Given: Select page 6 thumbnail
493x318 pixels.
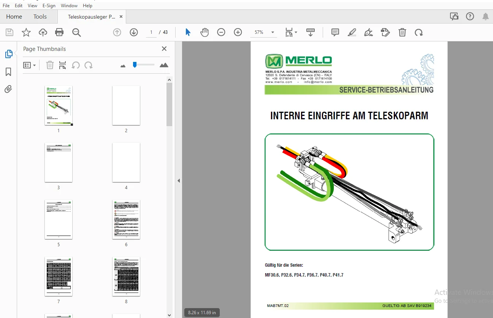Looking at the screenshot, I should click(126, 219).
